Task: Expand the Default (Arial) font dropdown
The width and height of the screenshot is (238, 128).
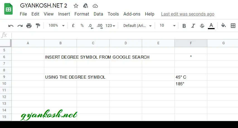Action: 137,26
